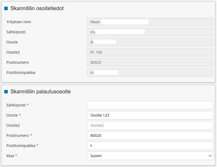Click the Postinumero label marked with asterisk

pyautogui.click(x=19, y=136)
